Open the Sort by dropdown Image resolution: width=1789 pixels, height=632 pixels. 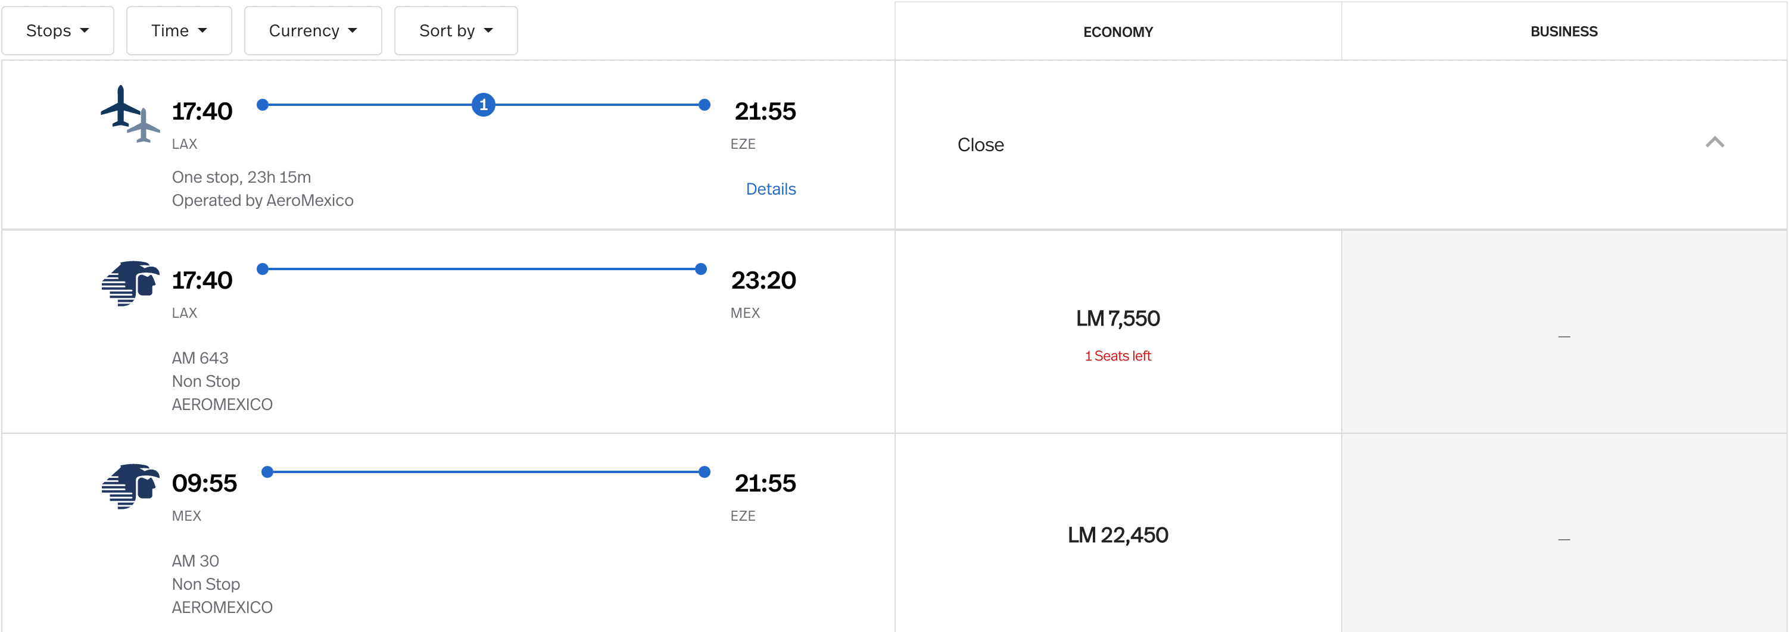456,30
